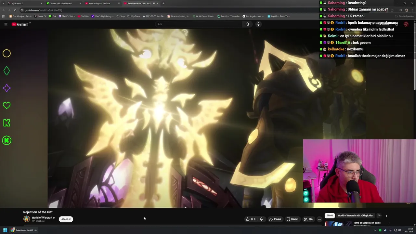Open options menu for Tomb of Sargeras video
416x234 pixels.
pos(389,223)
